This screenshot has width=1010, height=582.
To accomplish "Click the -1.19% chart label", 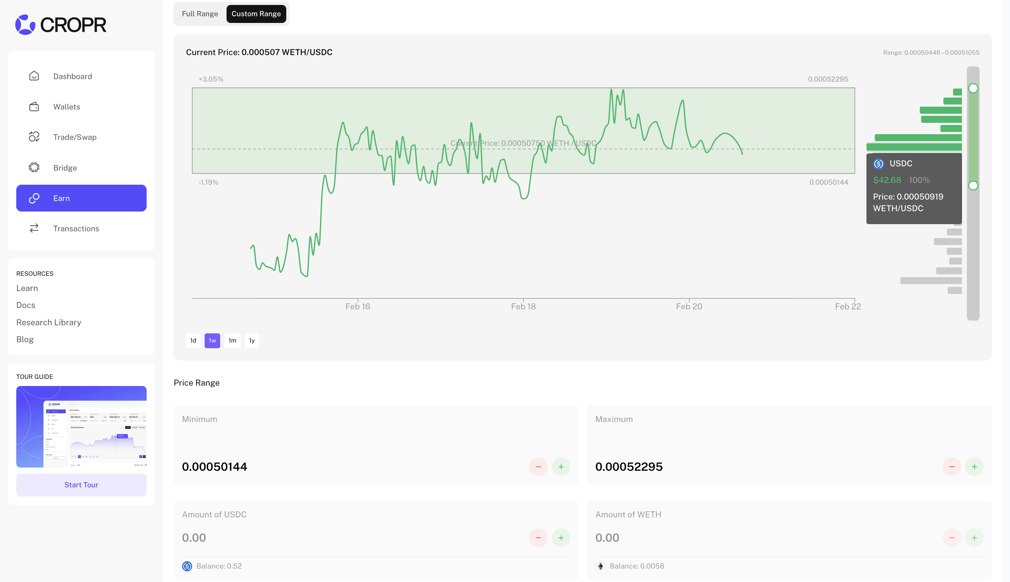I will [209, 182].
